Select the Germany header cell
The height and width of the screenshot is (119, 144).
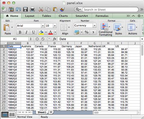pos(68,46)
